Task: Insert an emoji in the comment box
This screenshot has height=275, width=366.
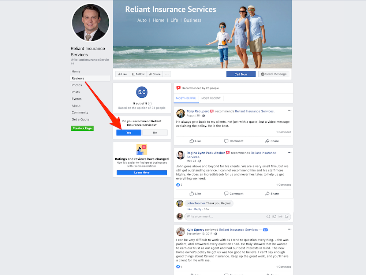Action: (268, 216)
